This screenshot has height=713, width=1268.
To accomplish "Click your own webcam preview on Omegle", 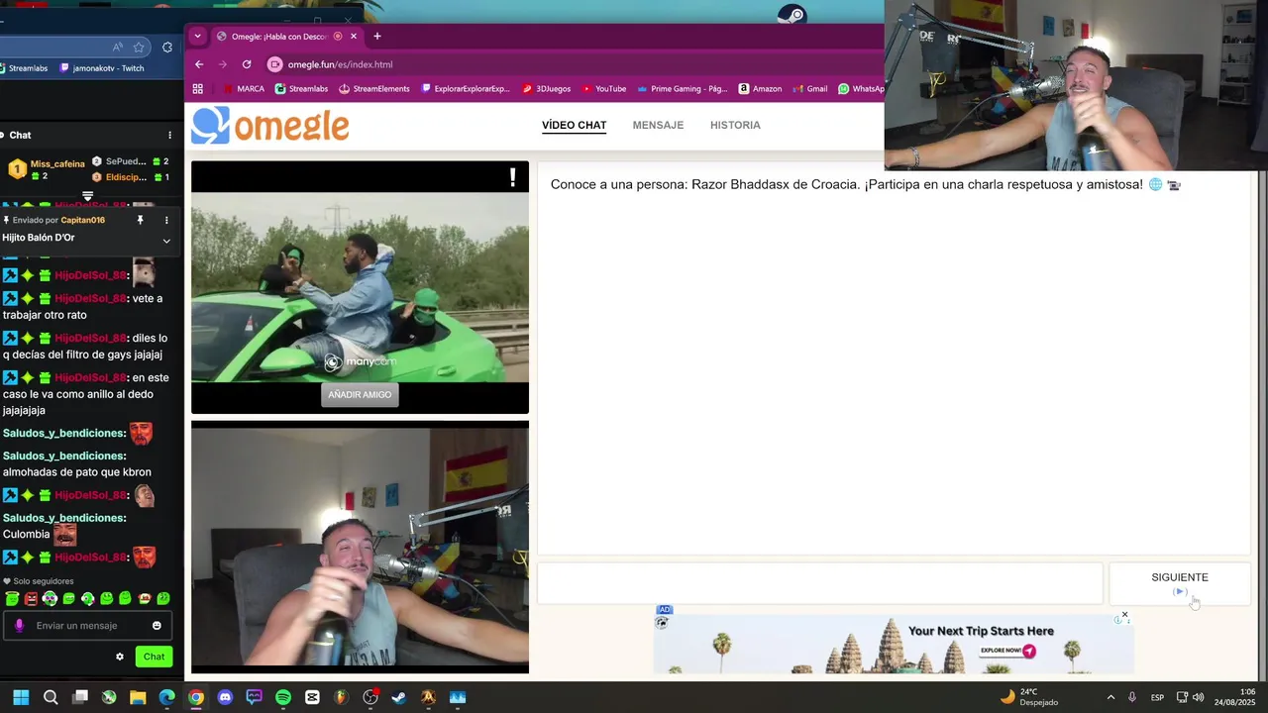I will click(360, 548).
